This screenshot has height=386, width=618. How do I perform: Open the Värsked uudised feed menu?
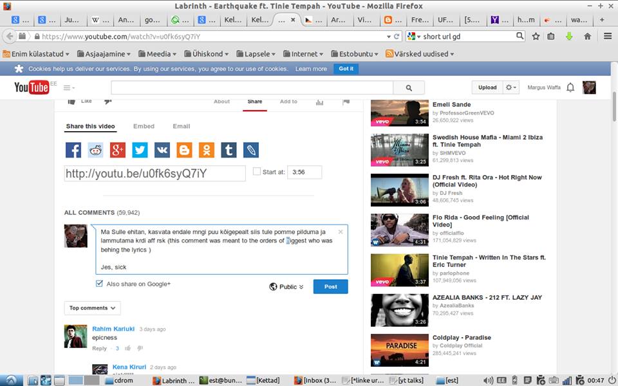click(419, 54)
